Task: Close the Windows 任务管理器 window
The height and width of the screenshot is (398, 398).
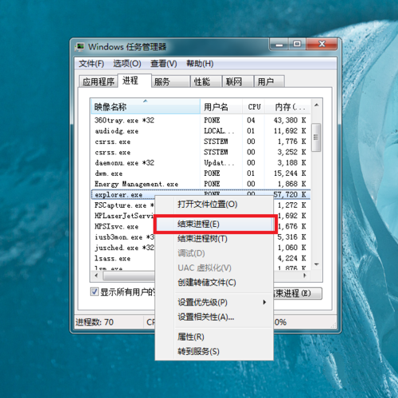Action: [x=322, y=45]
